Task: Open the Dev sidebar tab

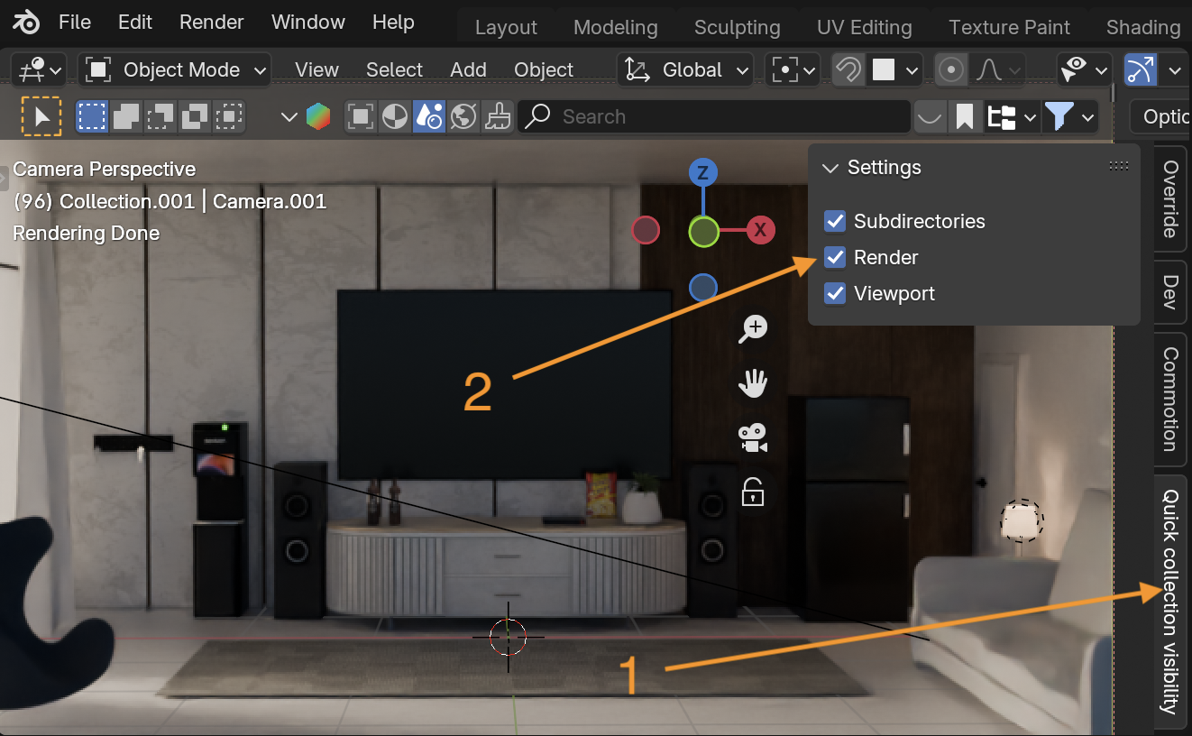Action: (x=1170, y=292)
